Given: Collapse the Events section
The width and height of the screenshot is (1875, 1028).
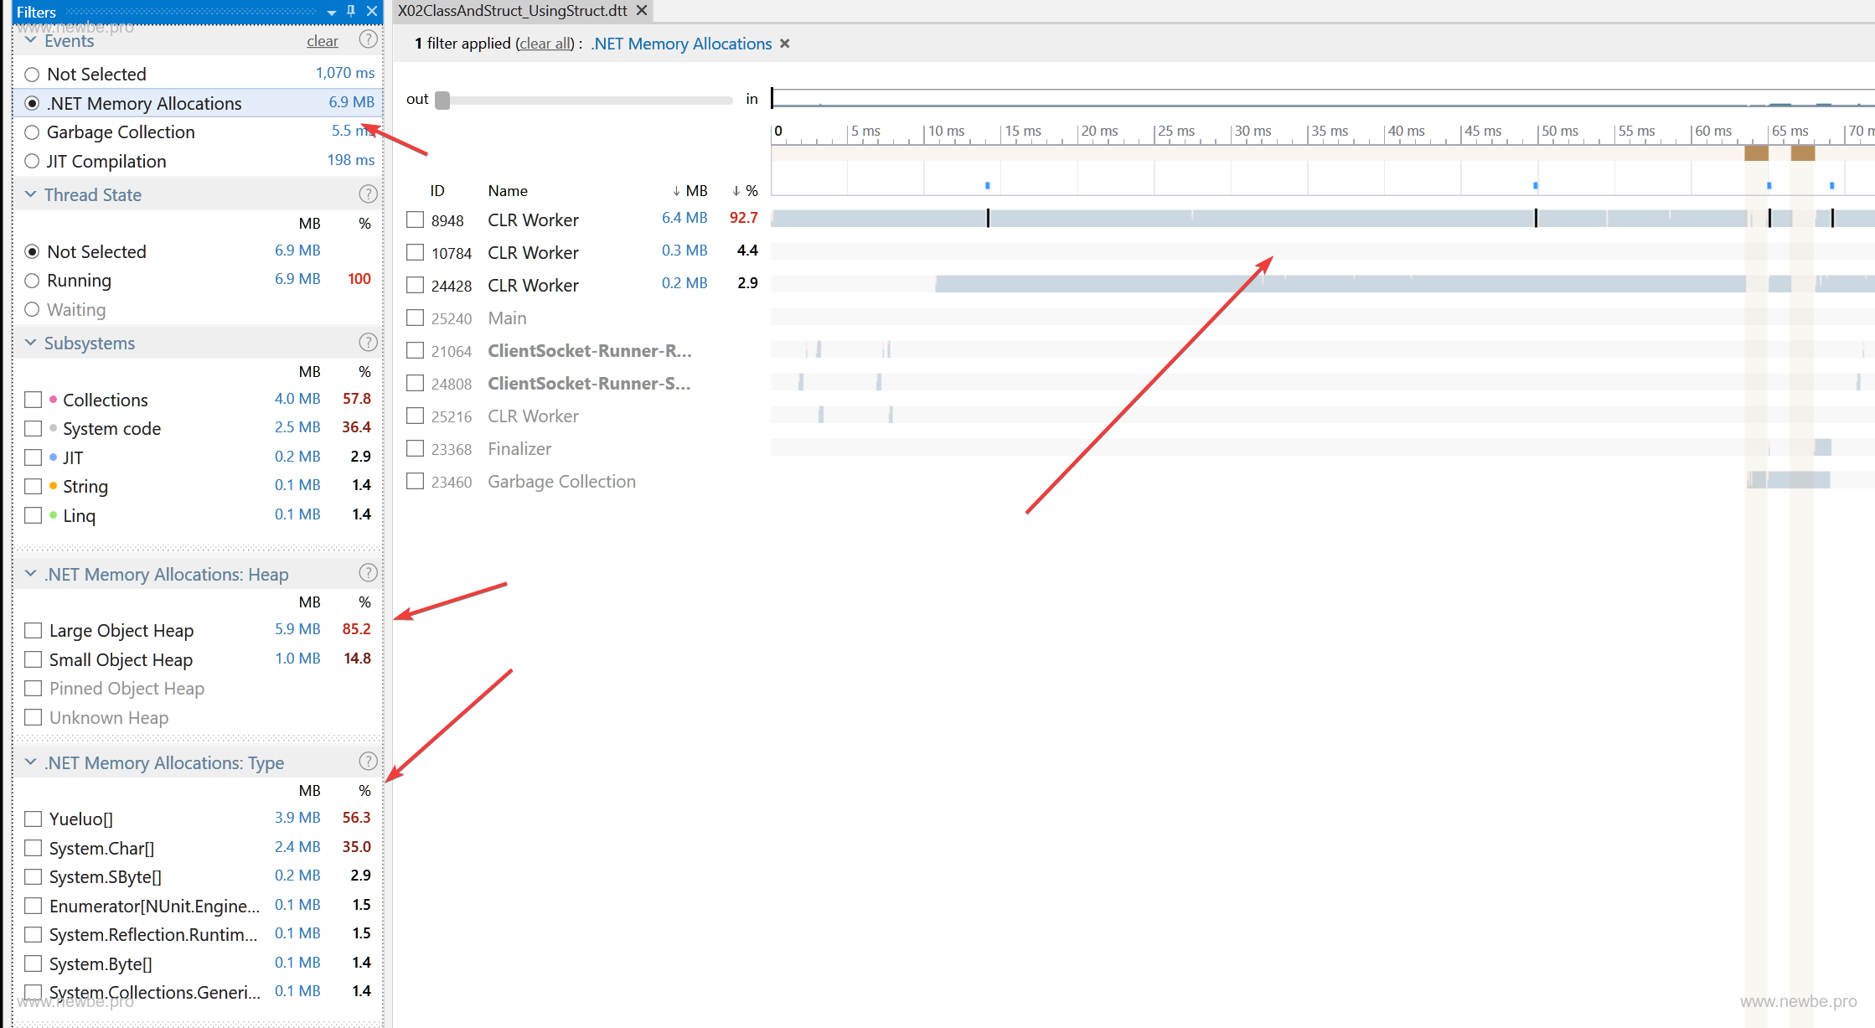Looking at the screenshot, I should pyautogui.click(x=31, y=40).
